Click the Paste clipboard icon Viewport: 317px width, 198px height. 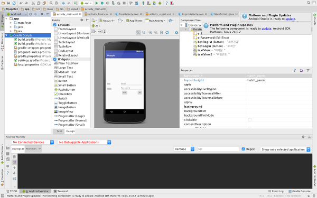pyautogui.click(x=44, y=3)
